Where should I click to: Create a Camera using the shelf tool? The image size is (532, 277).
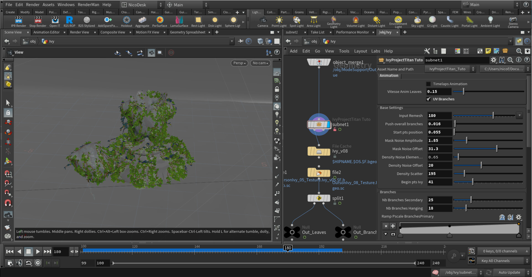pyautogui.click(x=262, y=21)
